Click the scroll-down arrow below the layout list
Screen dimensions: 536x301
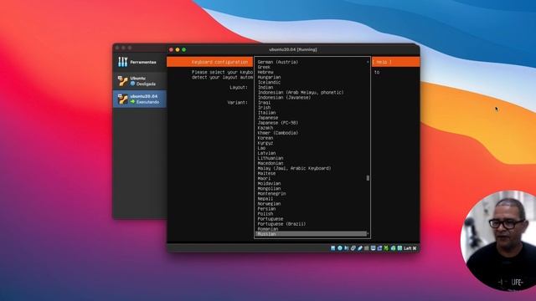coord(368,234)
